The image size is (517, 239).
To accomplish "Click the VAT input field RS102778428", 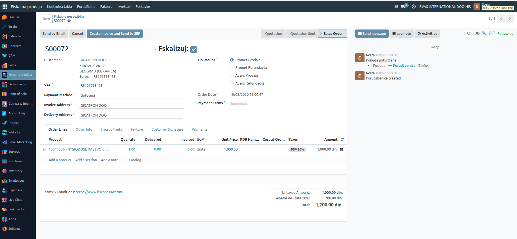I will 135,86.
